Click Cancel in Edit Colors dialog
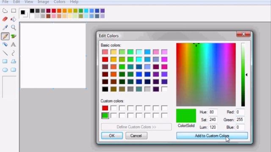Image resolution: width=271 pixels, height=152 pixels. [136, 136]
